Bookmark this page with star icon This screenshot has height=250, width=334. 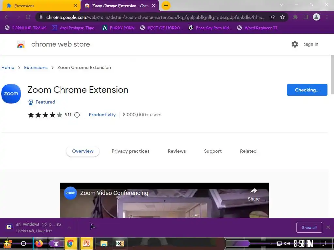pyautogui.click(x=282, y=17)
